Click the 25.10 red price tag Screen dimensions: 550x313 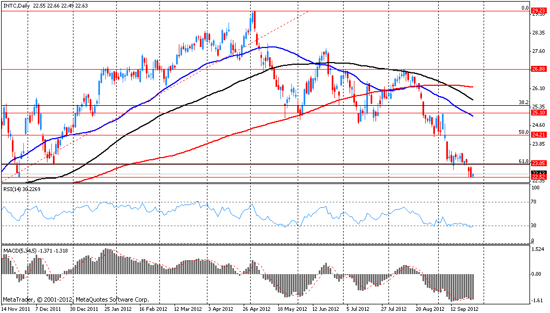pyautogui.click(x=538, y=113)
